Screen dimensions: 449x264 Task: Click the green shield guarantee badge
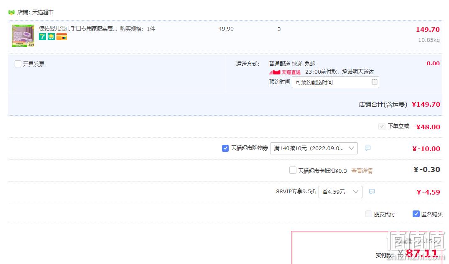[51, 37]
